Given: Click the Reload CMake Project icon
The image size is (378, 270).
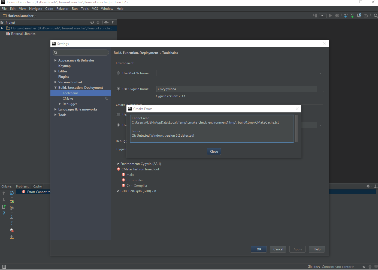Looking at the screenshot, I should click(12, 193).
